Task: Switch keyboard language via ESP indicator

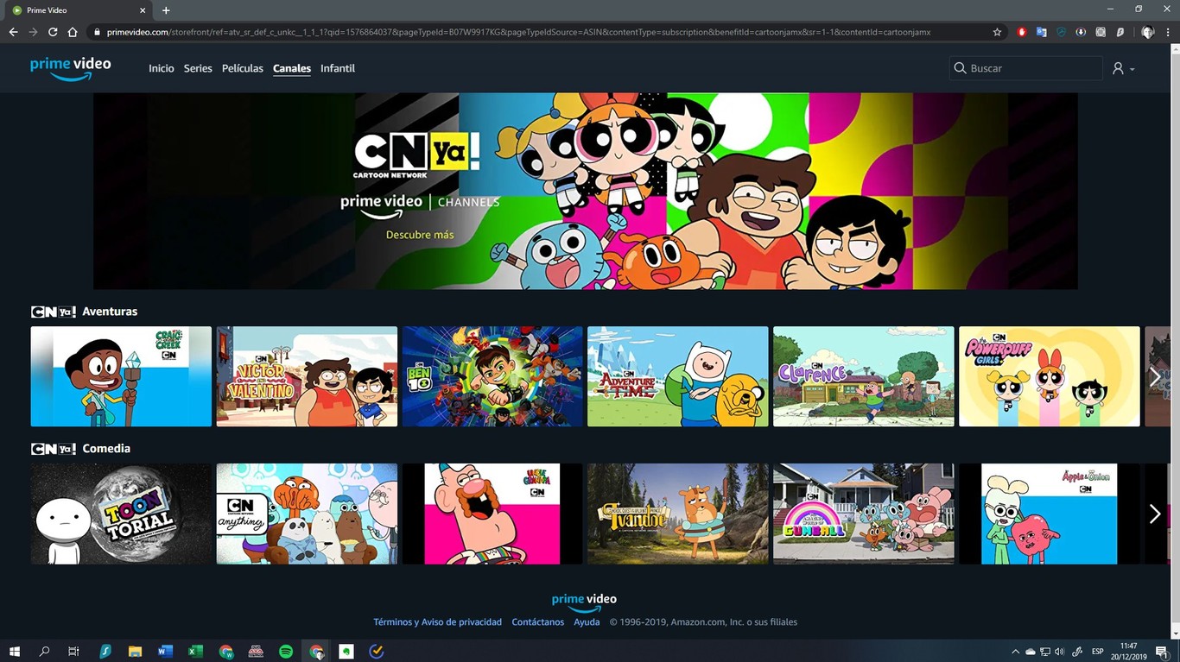Action: (x=1096, y=652)
